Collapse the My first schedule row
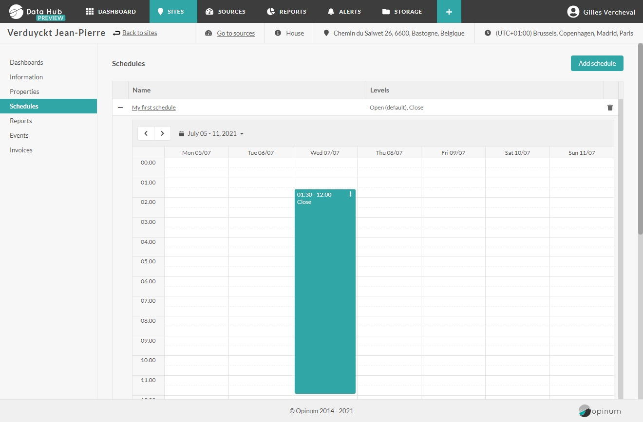 pyautogui.click(x=120, y=108)
